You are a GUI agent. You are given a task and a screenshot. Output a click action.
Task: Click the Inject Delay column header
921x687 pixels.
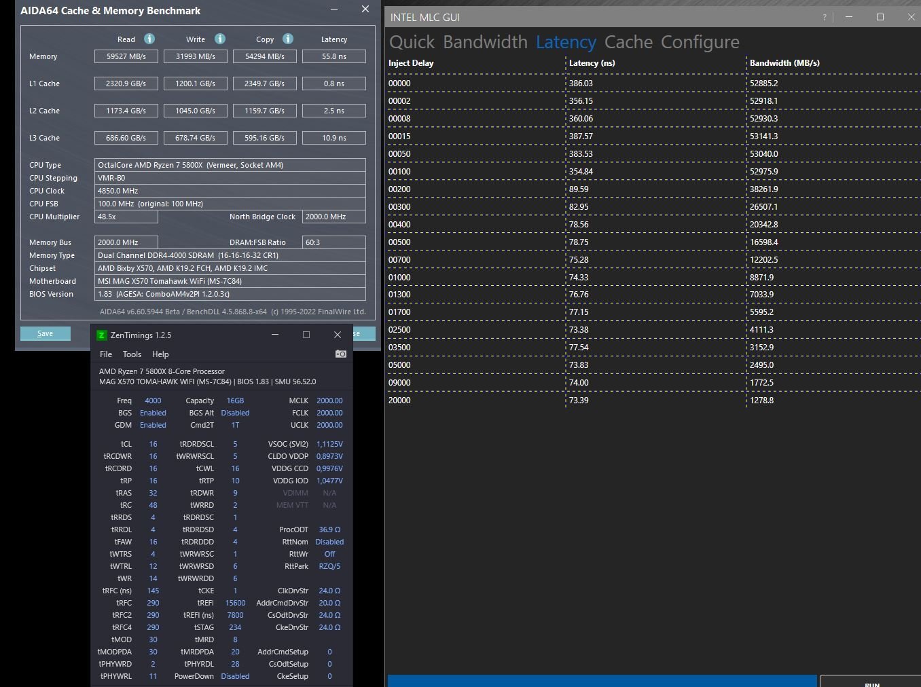point(411,63)
